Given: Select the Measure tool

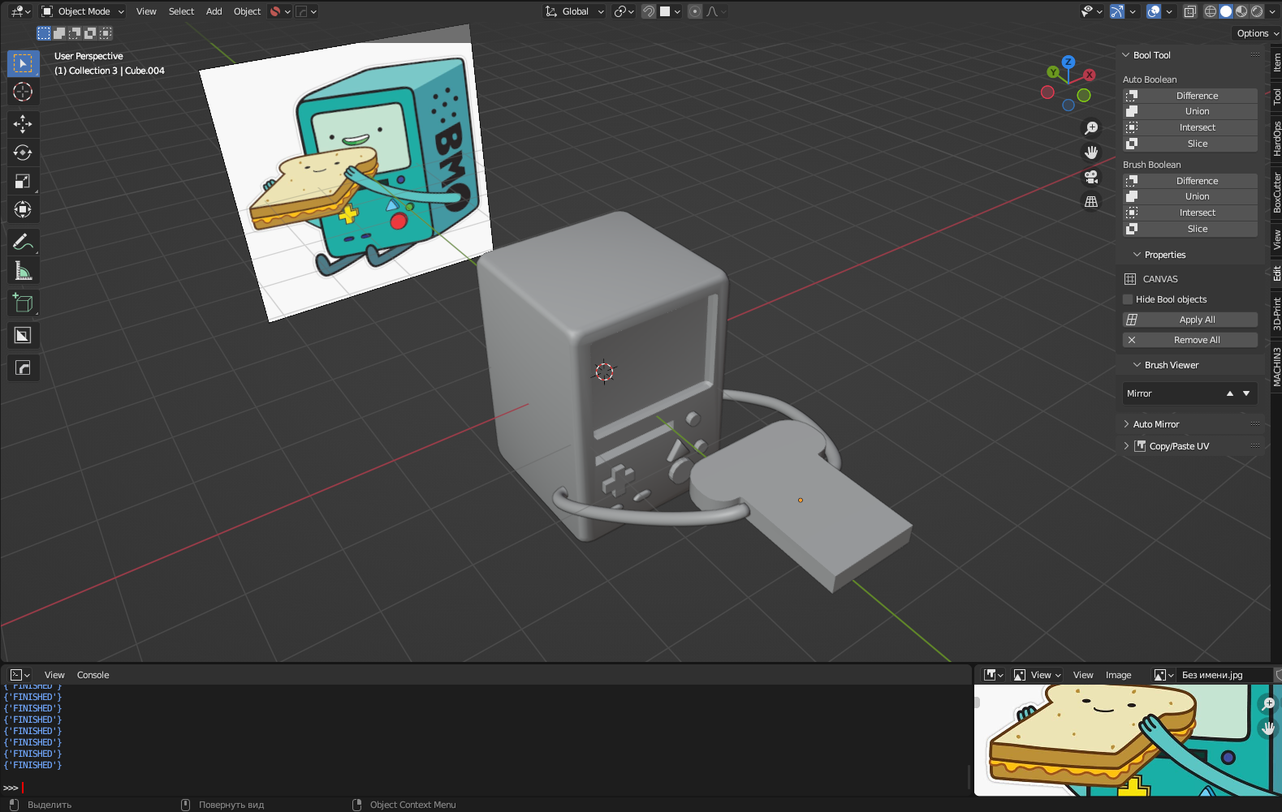Looking at the screenshot, I should (x=23, y=271).
